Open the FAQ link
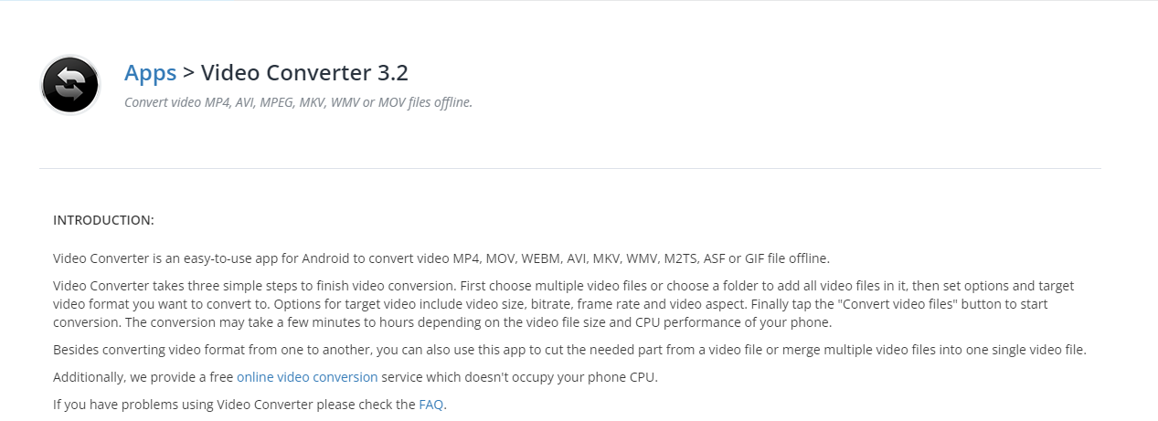The width and height of the screenshot is (1158, 421). click(431, 404)
